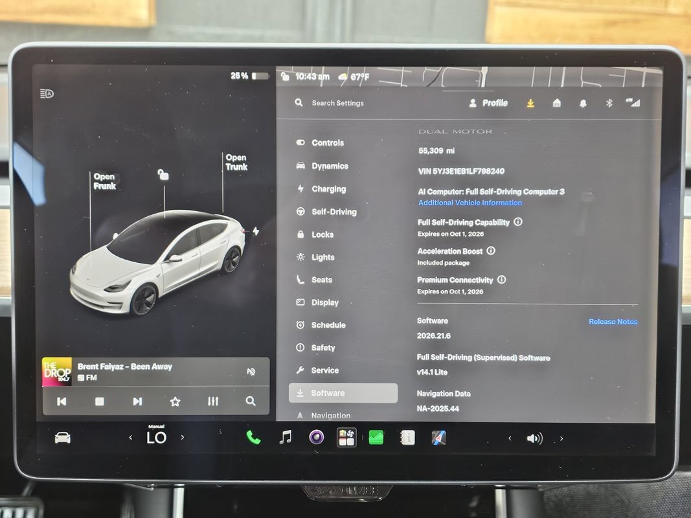The width and height of the screenshot is (691, 518).
Task: Skip to next station in media player
Action: [x=137, y=401]
